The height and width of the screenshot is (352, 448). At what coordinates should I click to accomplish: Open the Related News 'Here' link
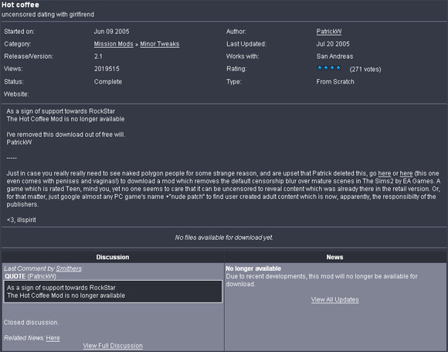pyautogui.click(x=53, y=338)
